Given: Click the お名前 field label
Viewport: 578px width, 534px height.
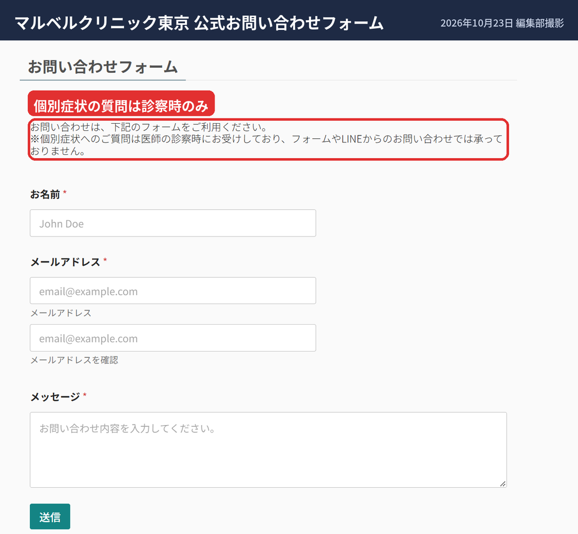Looking at the screenshot, I should [45, 194].
